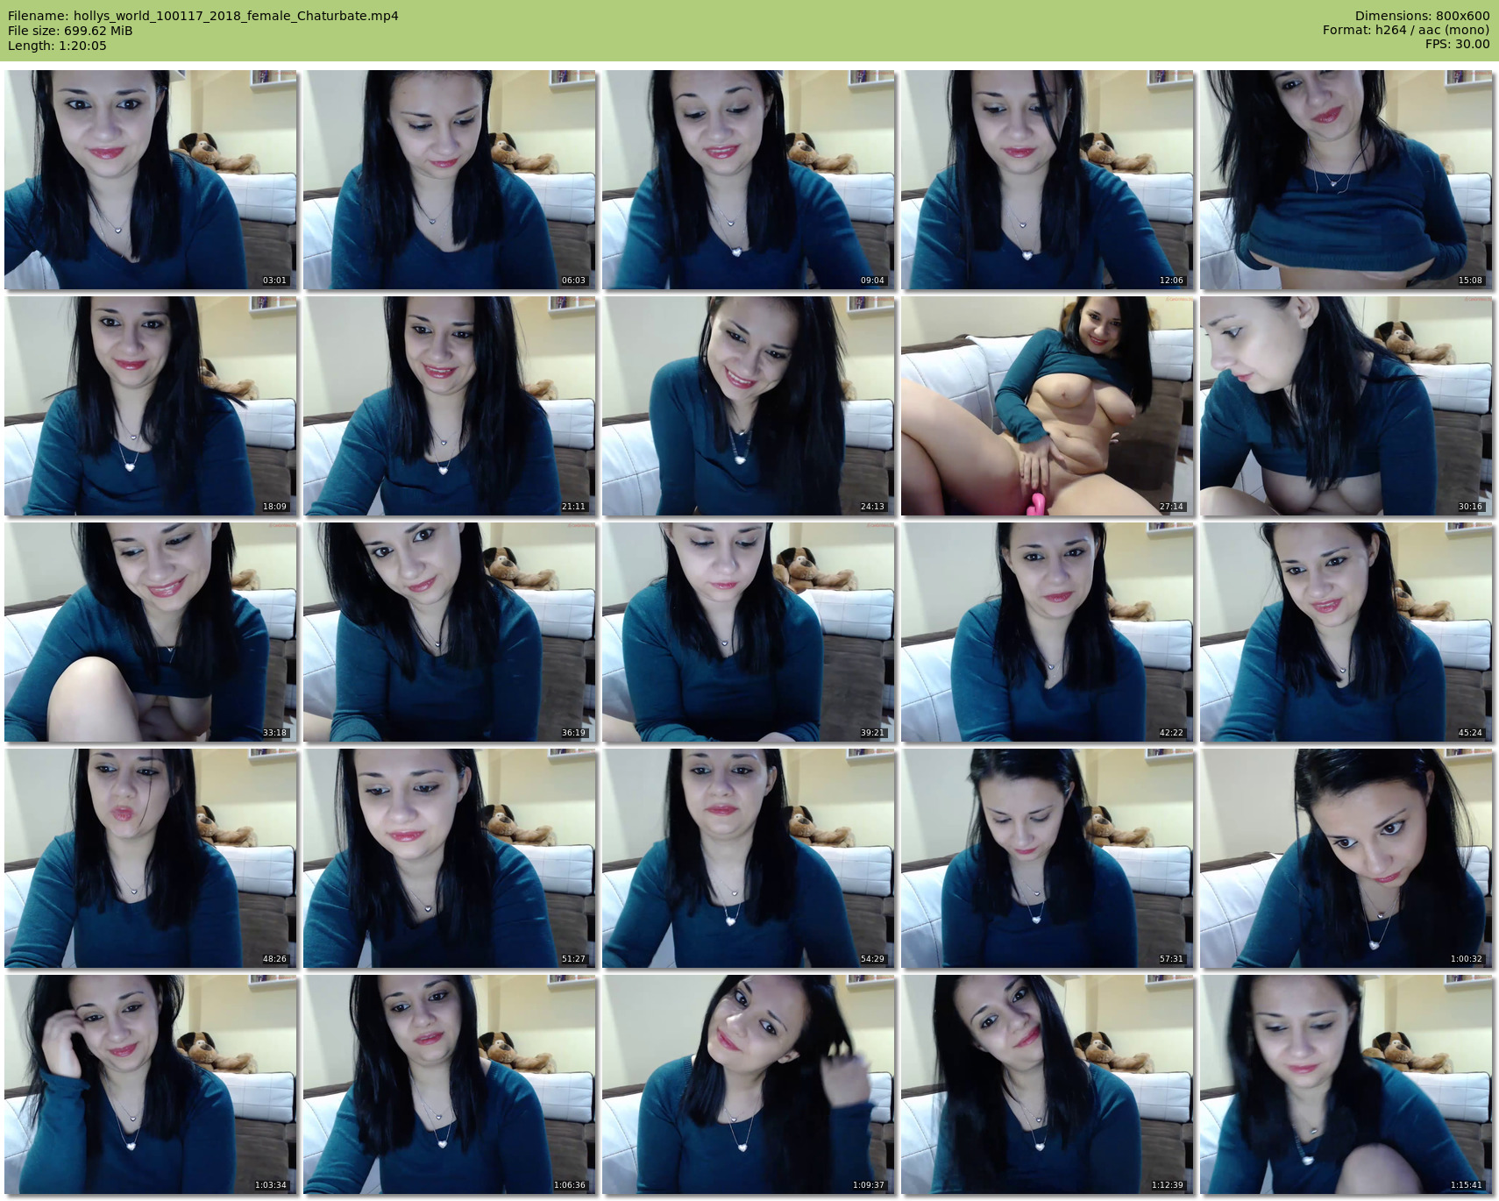Click the thumbnail labeled 51:27
Image resolution: width=1499 pixels, height=1201 pixels.
point(450,858)
